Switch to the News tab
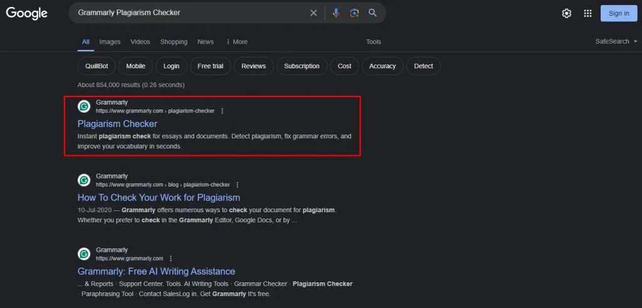This screenshot has height=308, width=642. pos(206,42)
